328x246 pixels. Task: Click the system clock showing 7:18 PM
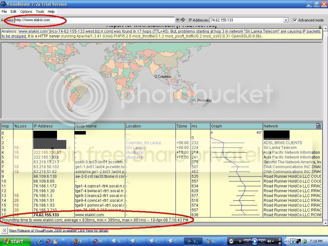tap(316, 241)
